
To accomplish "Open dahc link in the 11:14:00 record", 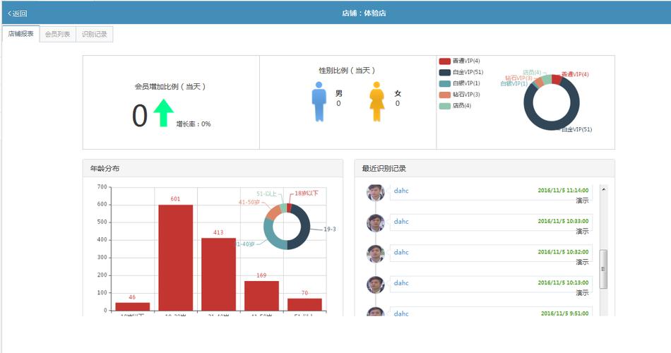I will click(x=401, y=191).
